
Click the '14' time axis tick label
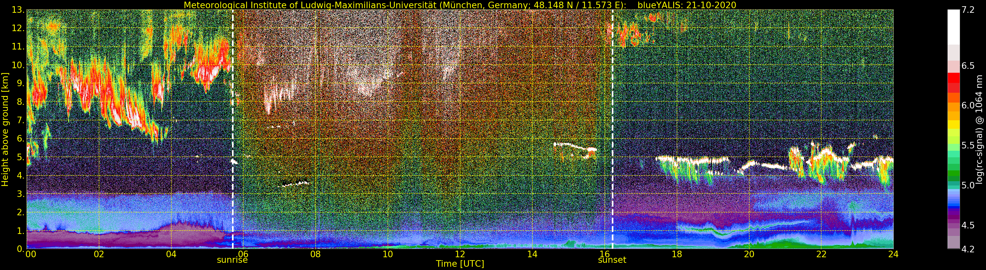[532, 254]
